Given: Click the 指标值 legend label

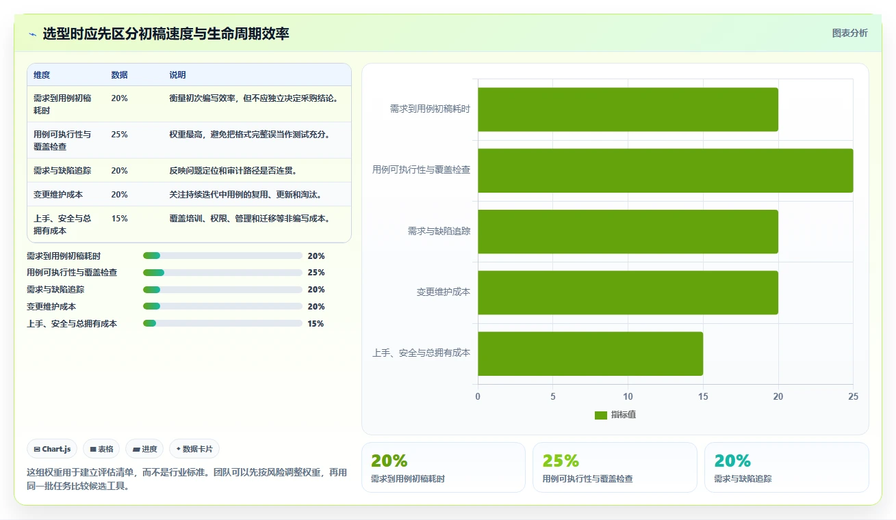Looking at the screenshot, I should [x=624, y=415].
